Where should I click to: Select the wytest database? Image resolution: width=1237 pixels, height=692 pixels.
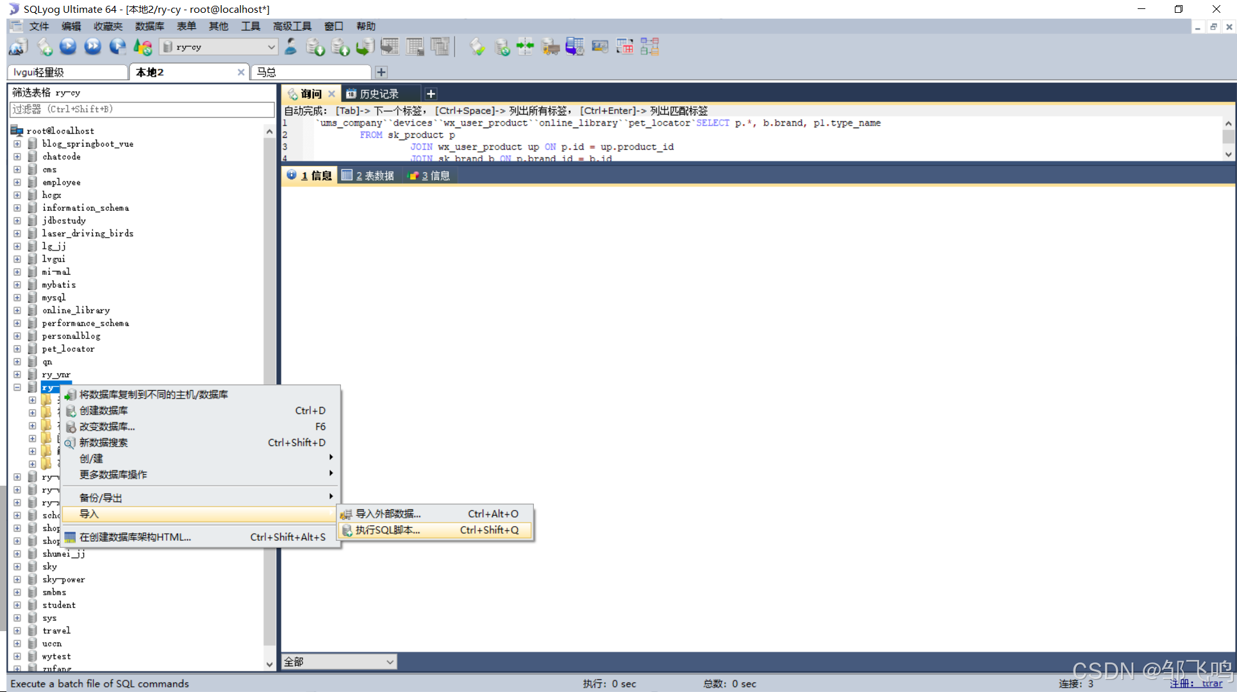point(56,656)
